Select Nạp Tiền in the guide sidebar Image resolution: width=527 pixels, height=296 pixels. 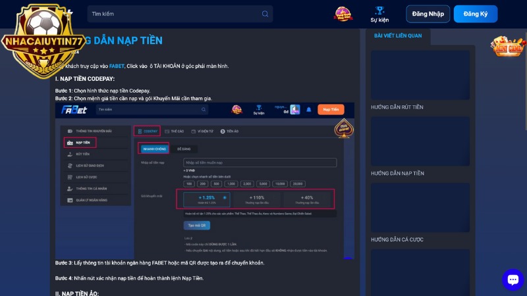pyautogui.click(x=80, y=143)
